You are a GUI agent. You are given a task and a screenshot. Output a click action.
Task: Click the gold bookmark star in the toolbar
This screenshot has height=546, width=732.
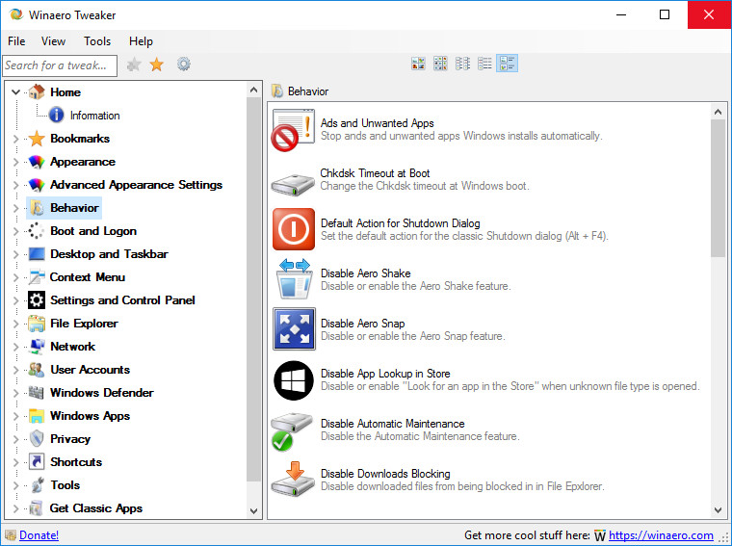coord(156,65)
